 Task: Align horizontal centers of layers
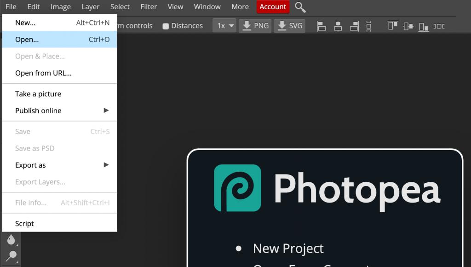pyautogui.click(x=338, y=26)
